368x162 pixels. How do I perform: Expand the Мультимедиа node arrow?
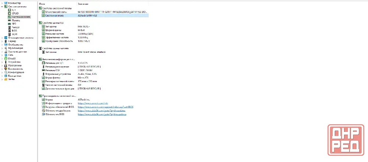pos(2,48)
